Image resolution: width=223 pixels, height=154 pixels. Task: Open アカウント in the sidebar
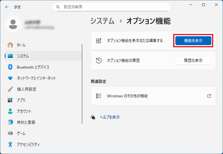click(43, 111)
